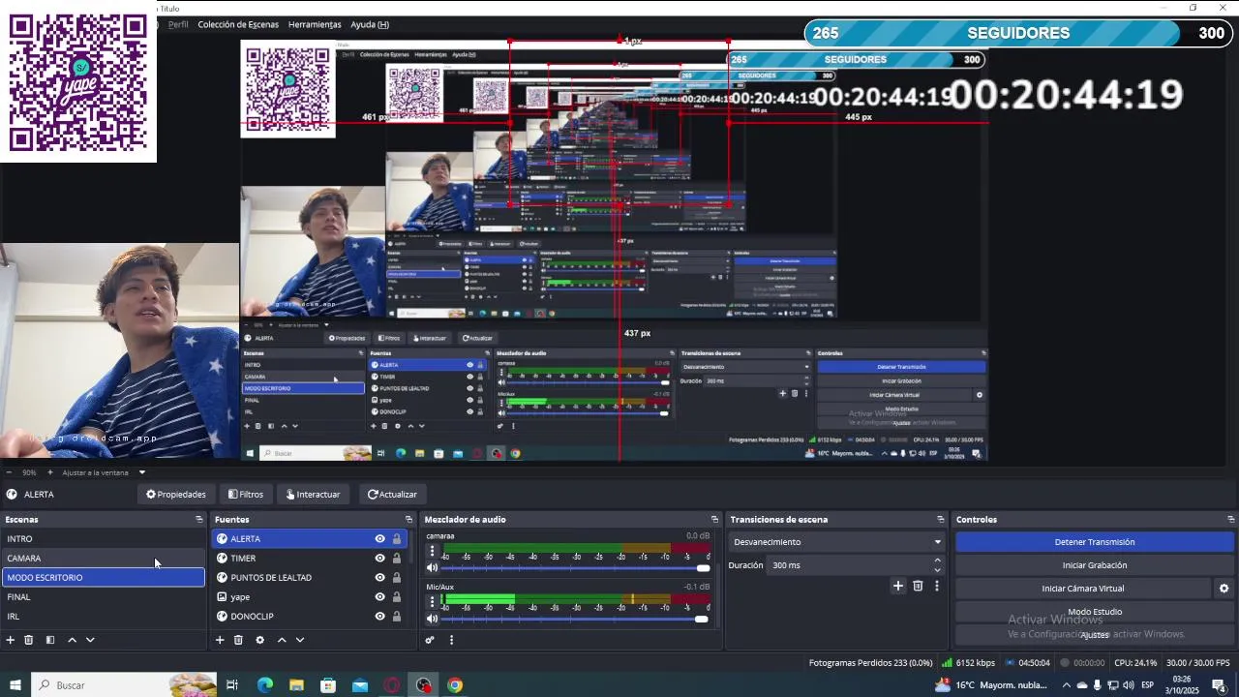Undock Escenas panel icon
Screen dimensions: 1239x697
[x=199, y=520]
